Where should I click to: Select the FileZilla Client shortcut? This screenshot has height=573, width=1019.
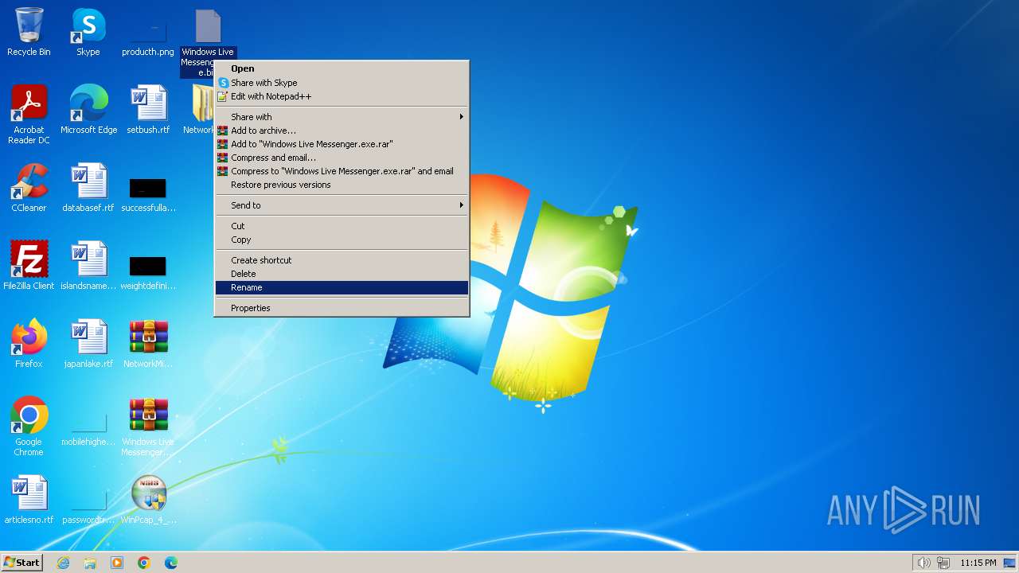29,266
